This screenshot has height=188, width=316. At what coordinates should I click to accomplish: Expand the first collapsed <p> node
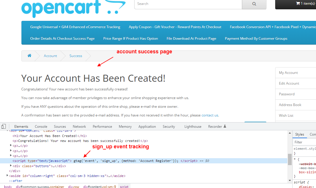coord(11,145)
